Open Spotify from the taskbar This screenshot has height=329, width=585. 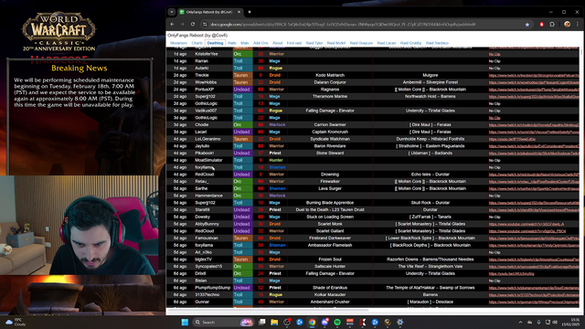[x=337, y=323]
